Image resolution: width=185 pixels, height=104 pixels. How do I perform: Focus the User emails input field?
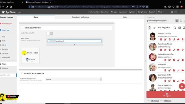point(75,41)
